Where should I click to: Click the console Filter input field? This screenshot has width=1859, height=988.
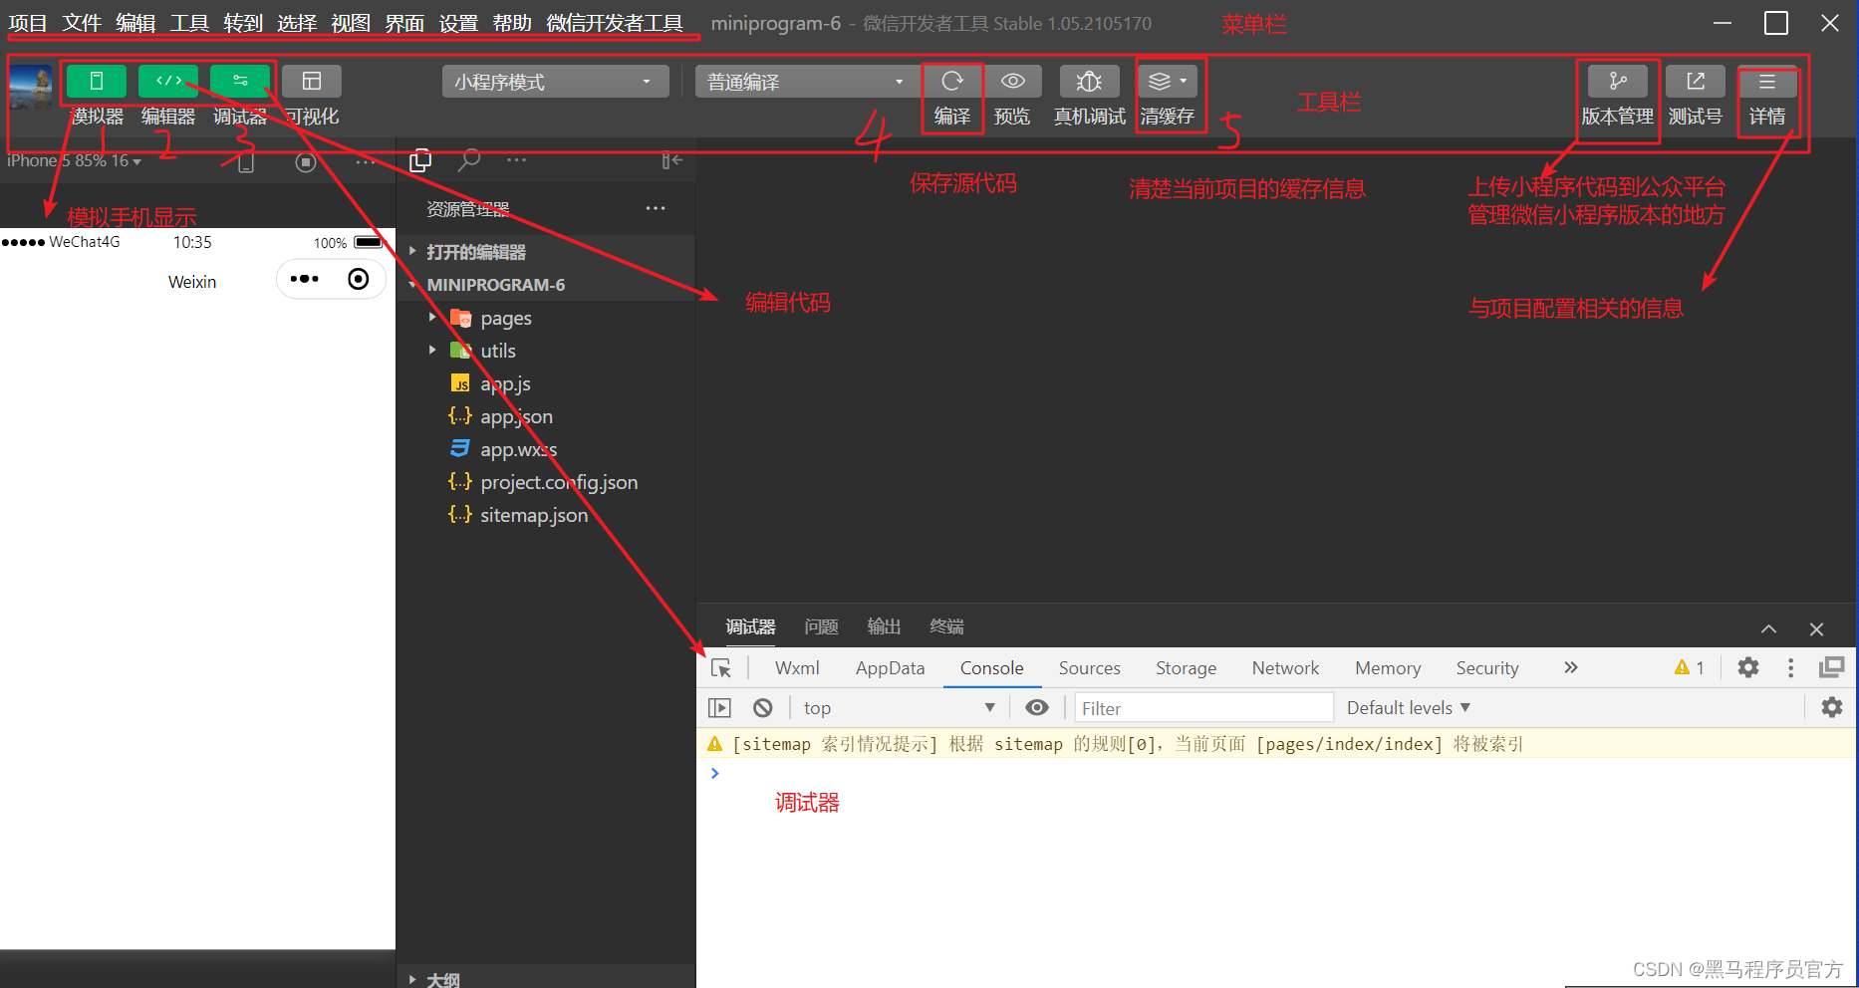pyautogui.click(x=1203, y=708)
